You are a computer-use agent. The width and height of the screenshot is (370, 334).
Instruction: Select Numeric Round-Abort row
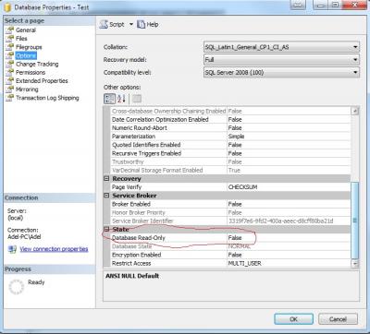[x=230, y=128]
